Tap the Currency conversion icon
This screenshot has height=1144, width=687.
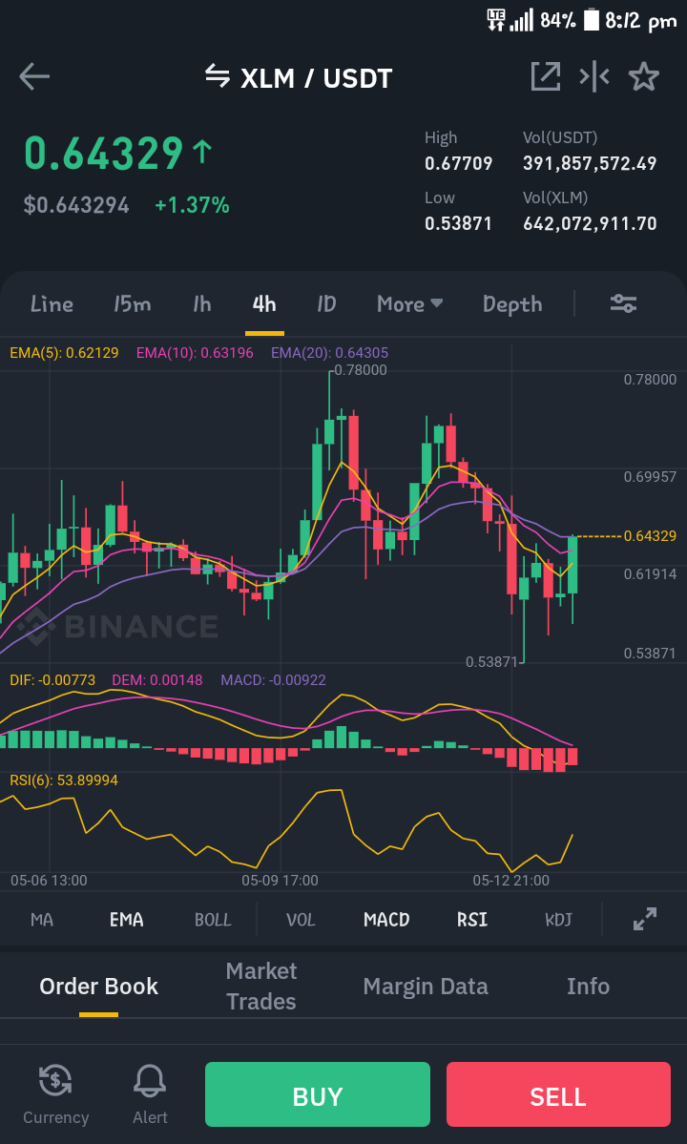pyautogui.click(x=55, y=1094)
